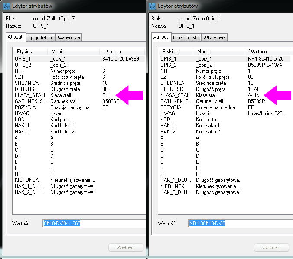293x259 pixels.
Task: Select HAK_2 row in right window
Action: 225,132
